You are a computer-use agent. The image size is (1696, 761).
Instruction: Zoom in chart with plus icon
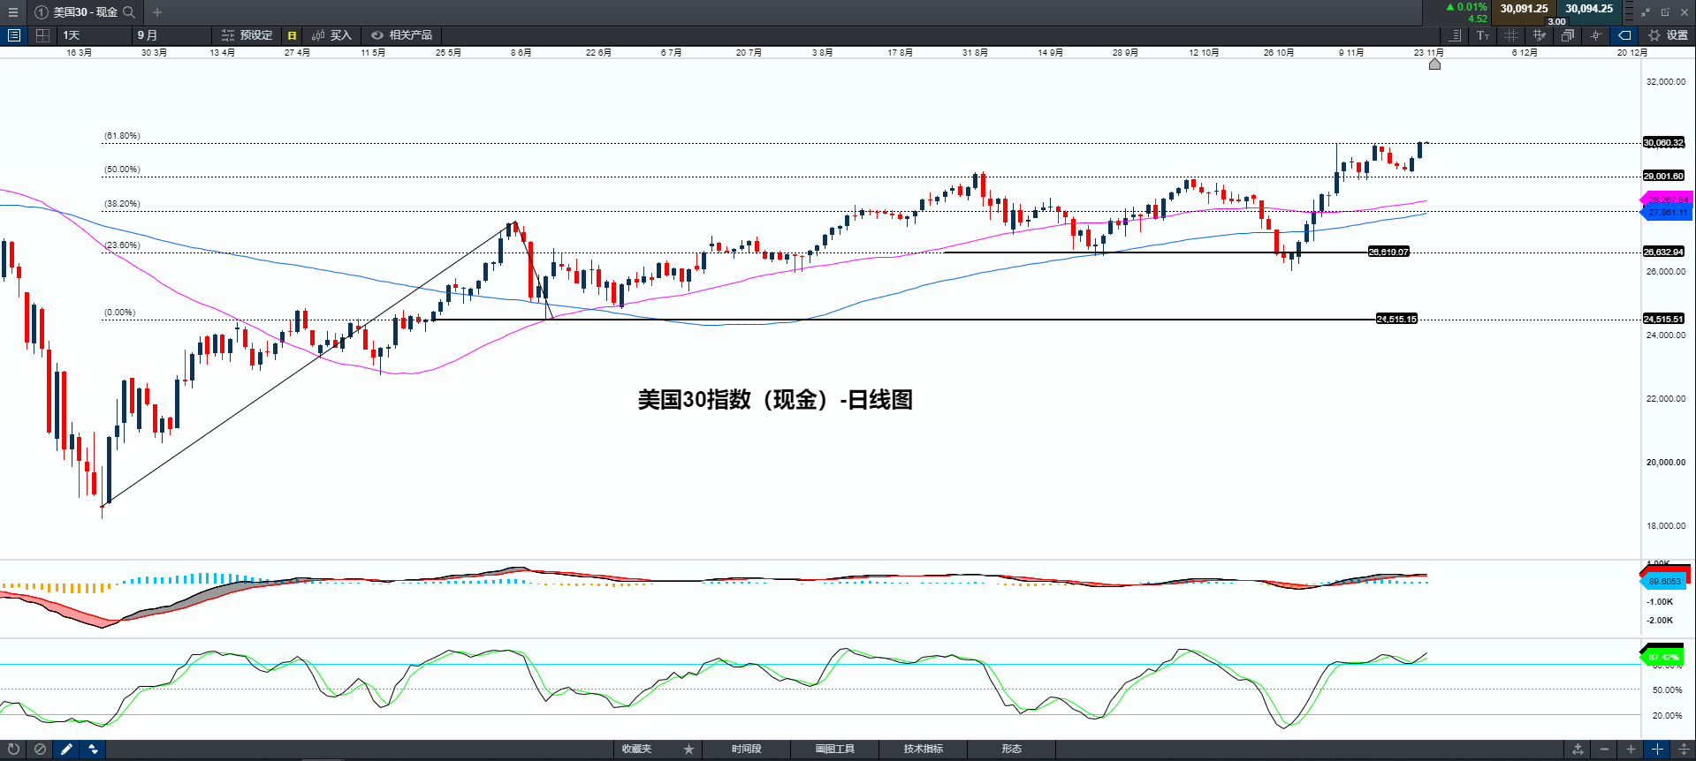point(1631,750)
